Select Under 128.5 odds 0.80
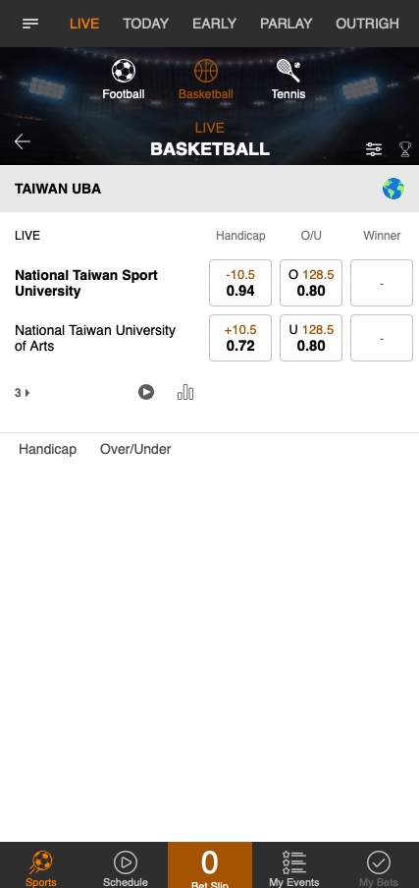 tap(311, 338)
